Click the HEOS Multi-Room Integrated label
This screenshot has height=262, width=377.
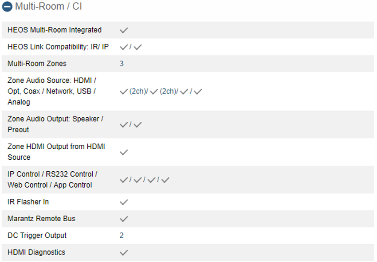point(55,30)
